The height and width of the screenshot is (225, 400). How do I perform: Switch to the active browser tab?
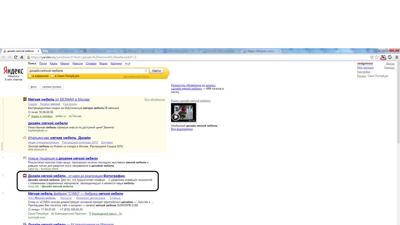21,51
